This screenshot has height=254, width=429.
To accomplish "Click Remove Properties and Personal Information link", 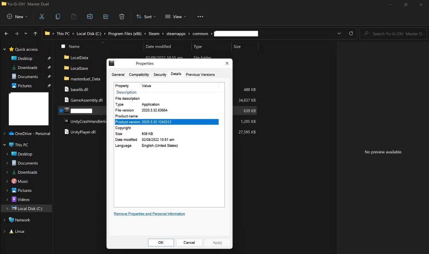I will (149, 214).
